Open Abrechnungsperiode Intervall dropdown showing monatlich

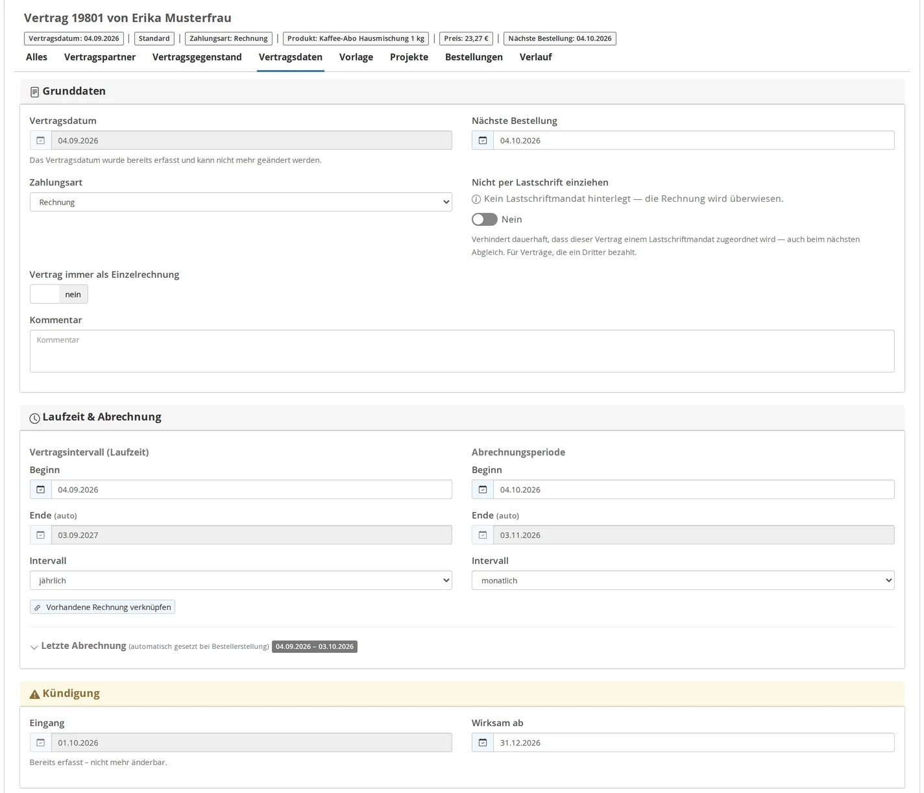[683, 580]
